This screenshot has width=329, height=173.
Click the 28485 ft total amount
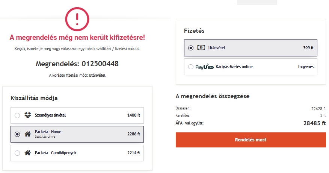coord(314,123)
